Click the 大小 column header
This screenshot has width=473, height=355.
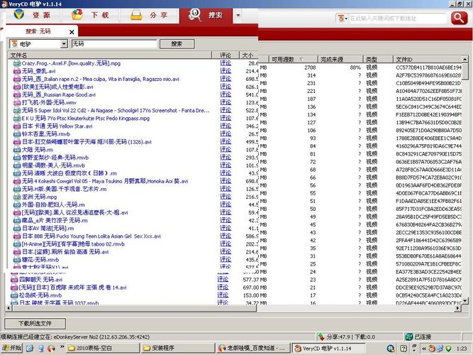tap(249, 55)
